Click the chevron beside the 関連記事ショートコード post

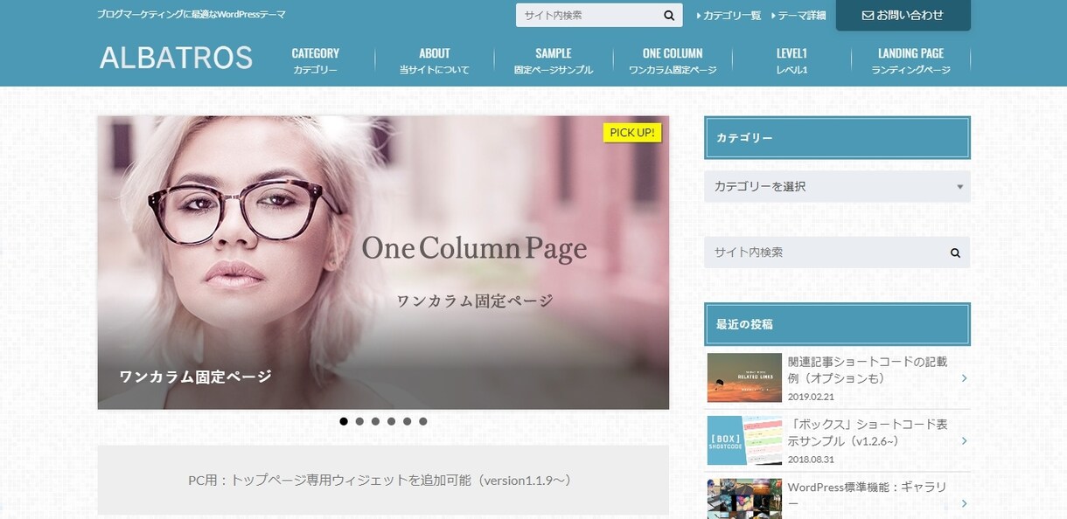pos(963,378)
